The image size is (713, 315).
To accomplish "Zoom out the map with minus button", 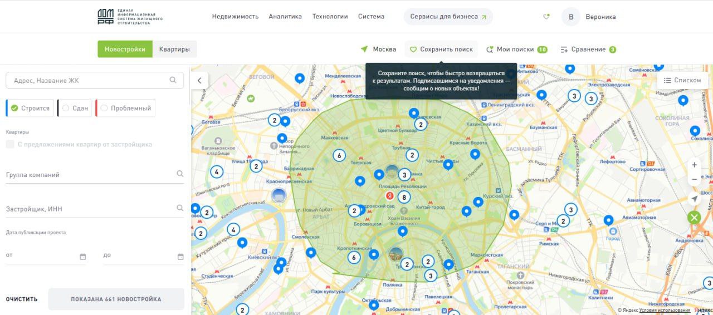I will (x=694, y=180).
